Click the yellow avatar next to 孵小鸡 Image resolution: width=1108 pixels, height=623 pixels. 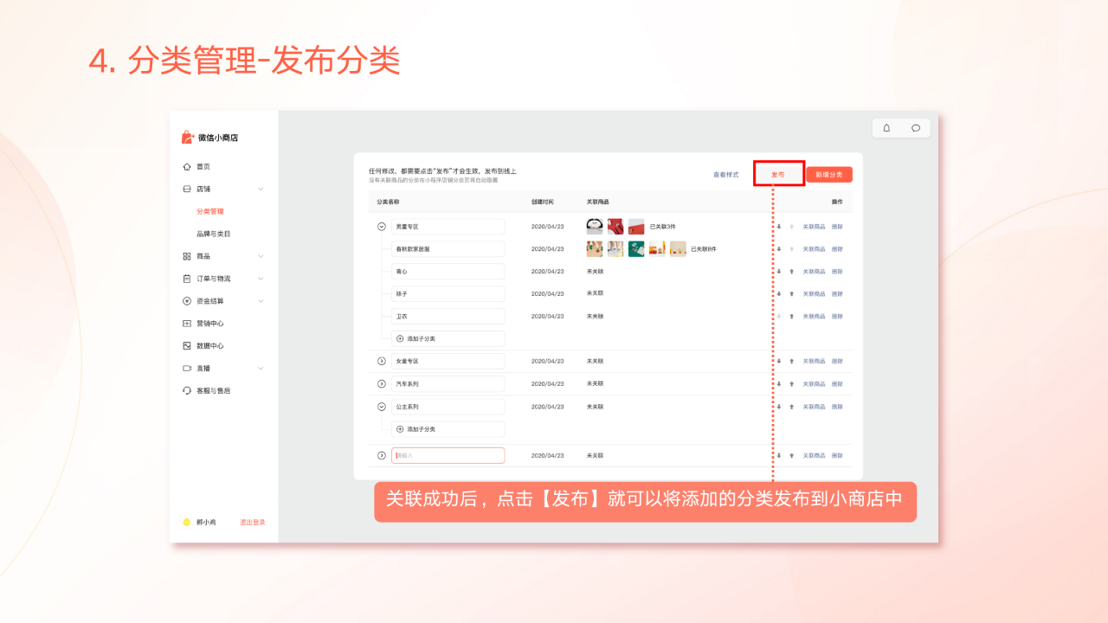[x=186, y=523]
